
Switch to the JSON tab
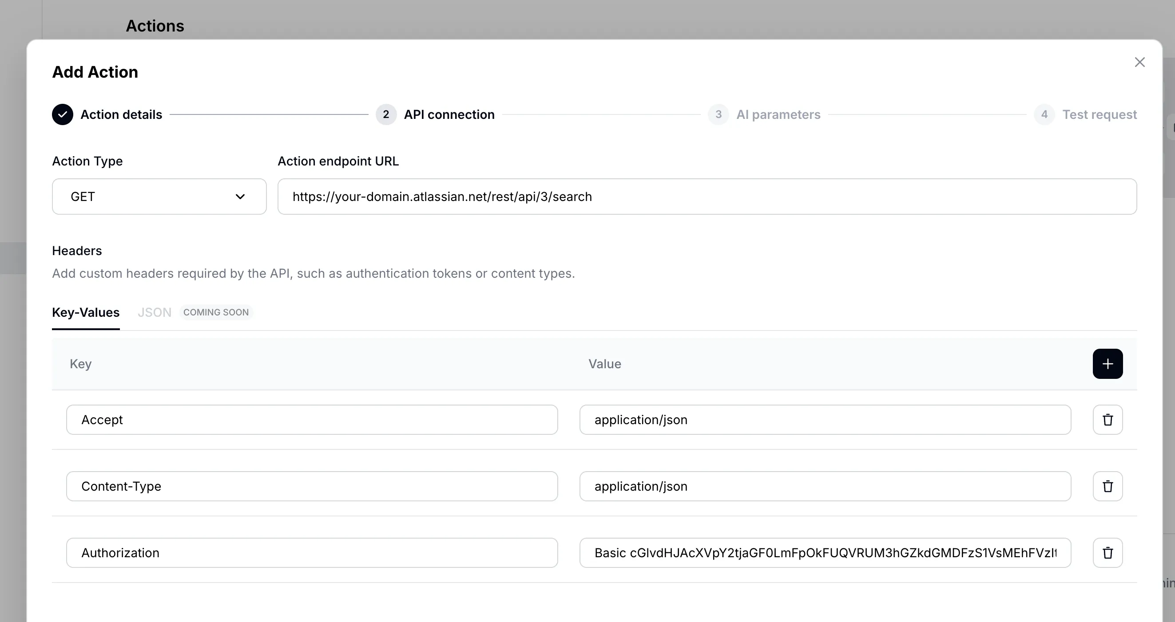click(155, 313)
